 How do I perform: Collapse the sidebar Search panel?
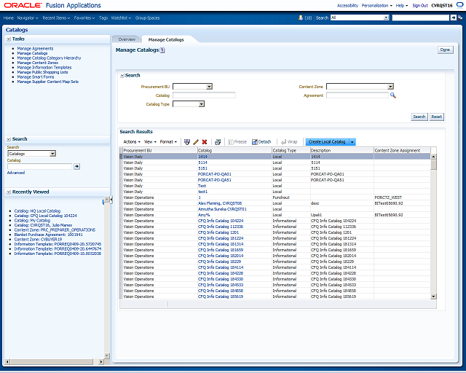tap(9, 139)
